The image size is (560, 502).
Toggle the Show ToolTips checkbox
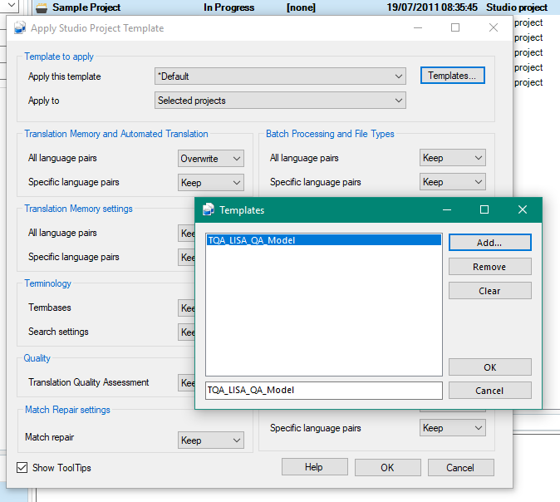[x=22, y=468]
